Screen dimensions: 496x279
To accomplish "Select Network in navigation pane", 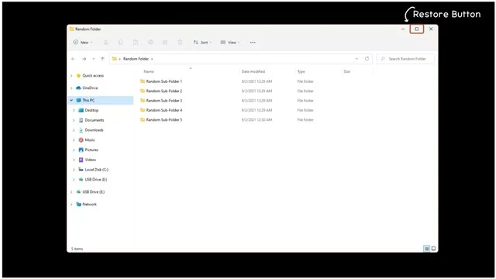I will pos(90,205).
